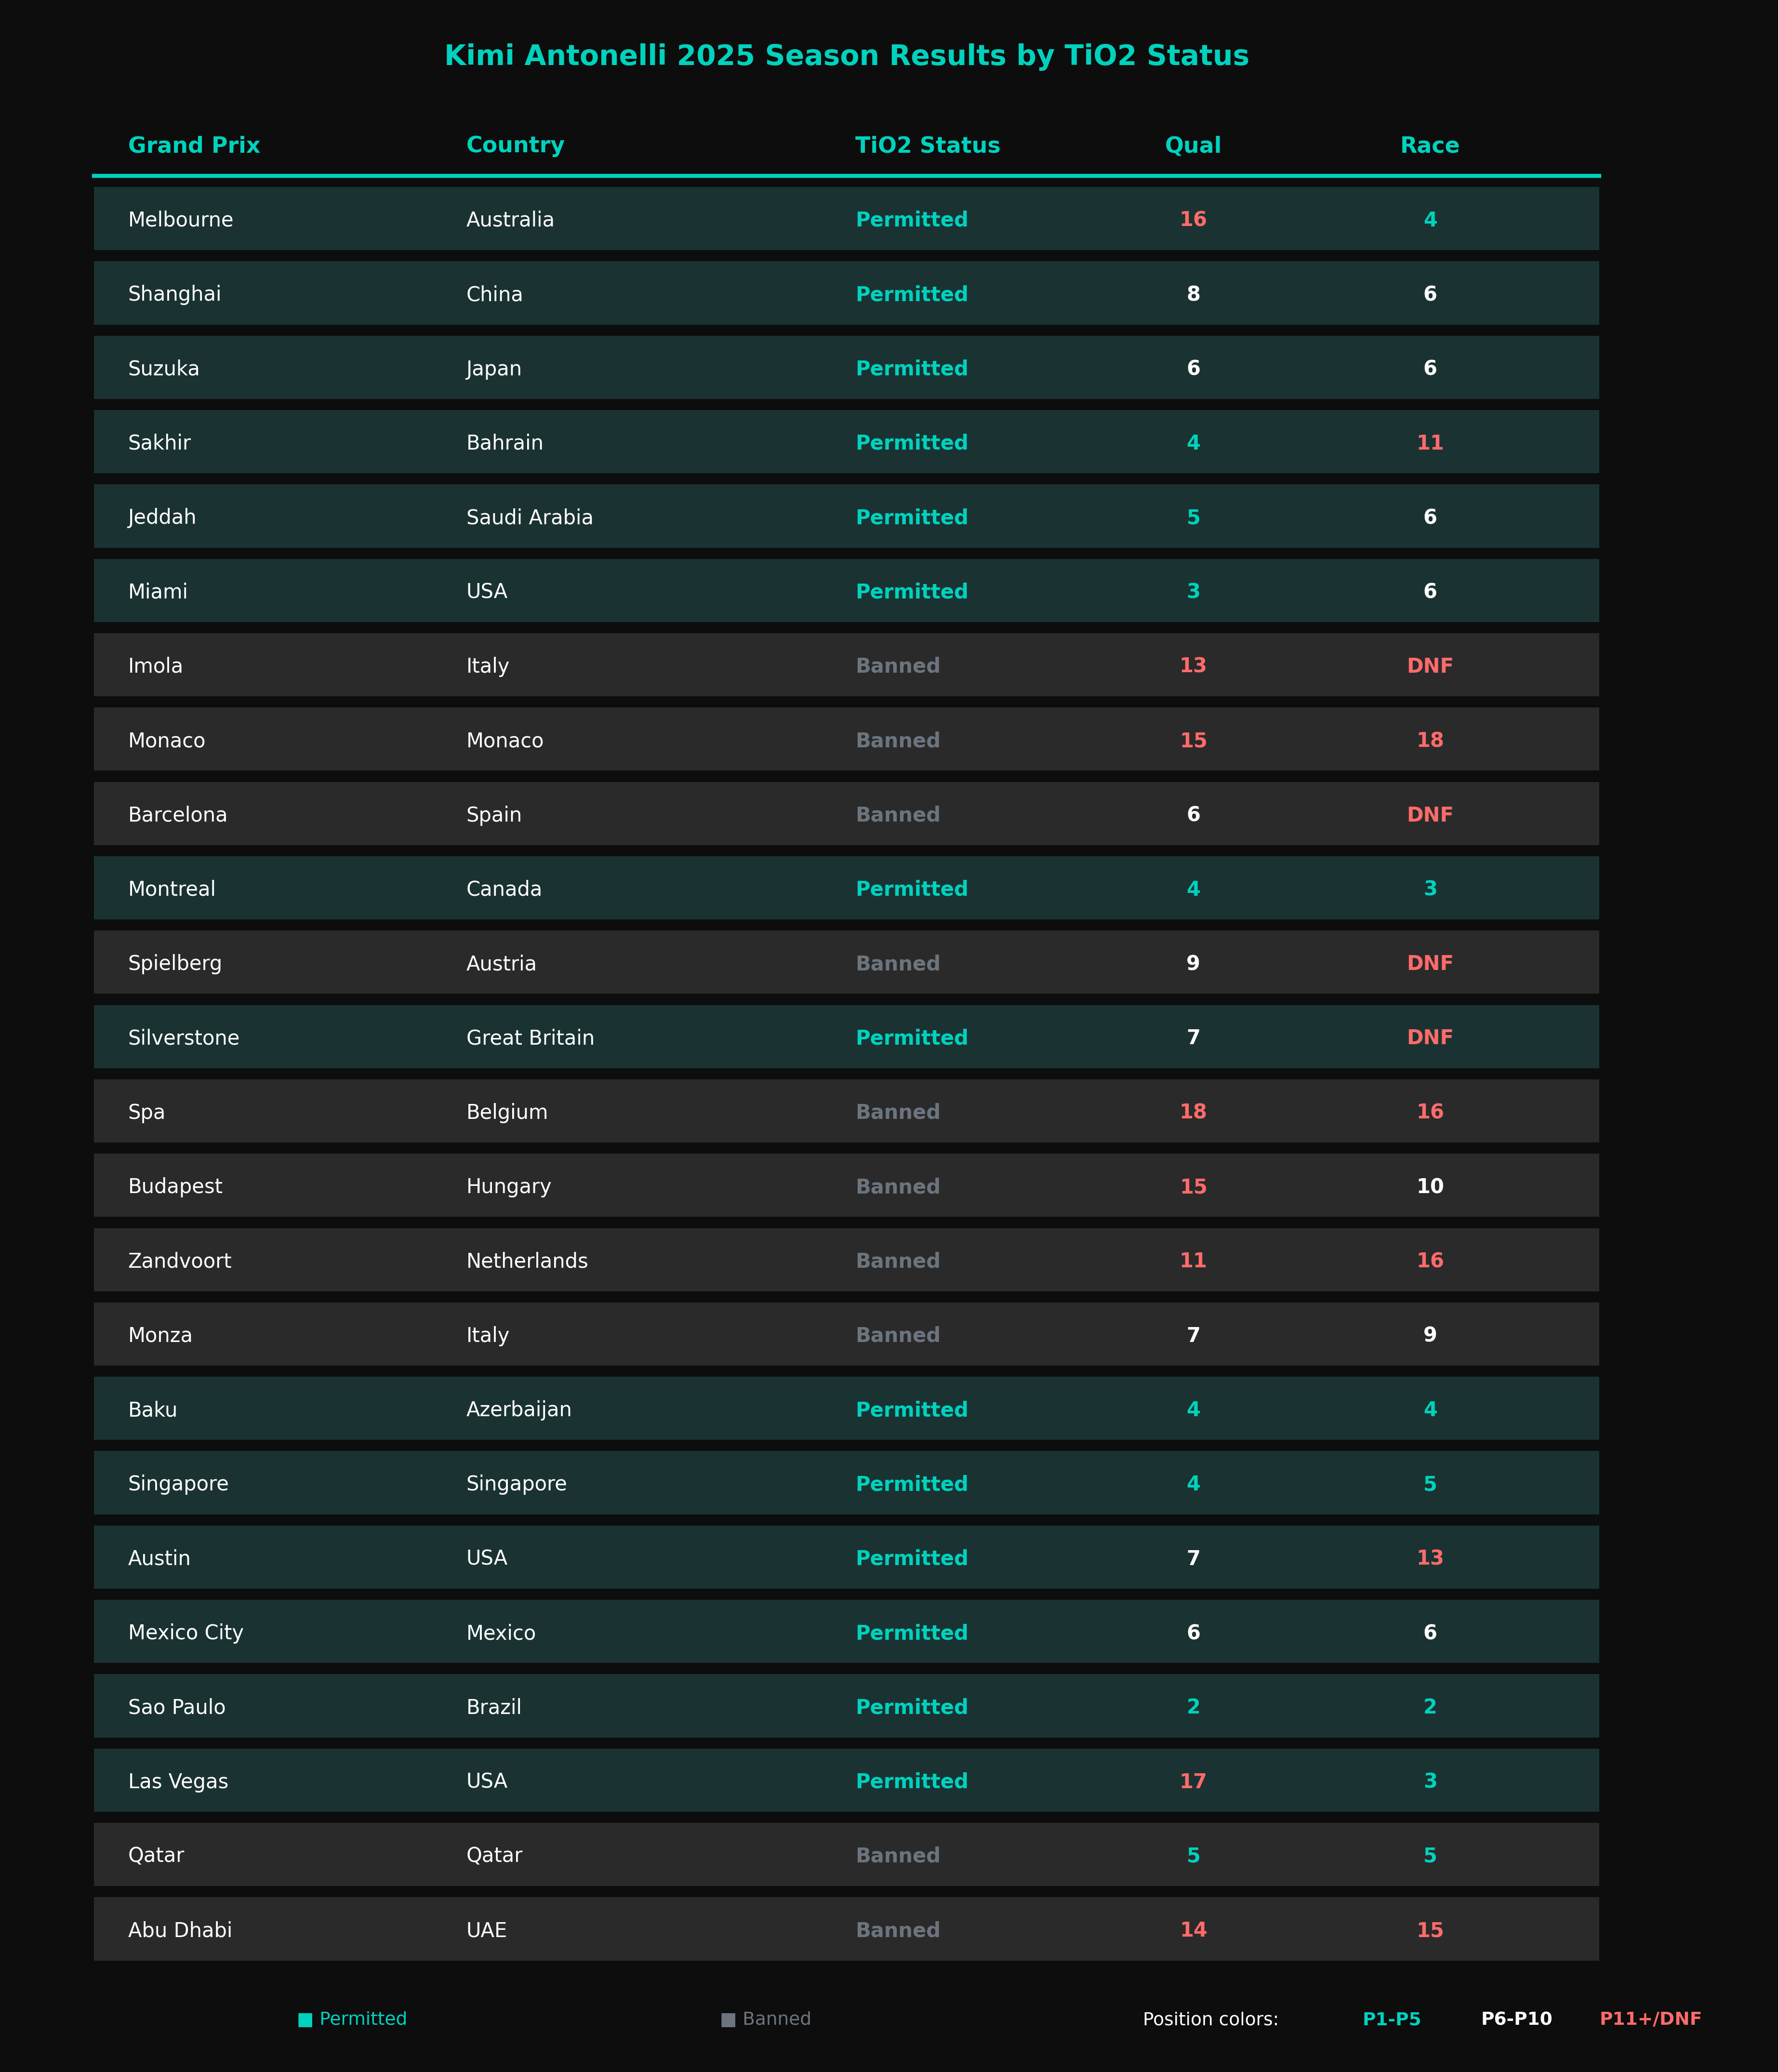Viewport: 1778px width, 2072px height.
Task: Click the Country column header
Action: pyautogui.click(x=515, y=145)
